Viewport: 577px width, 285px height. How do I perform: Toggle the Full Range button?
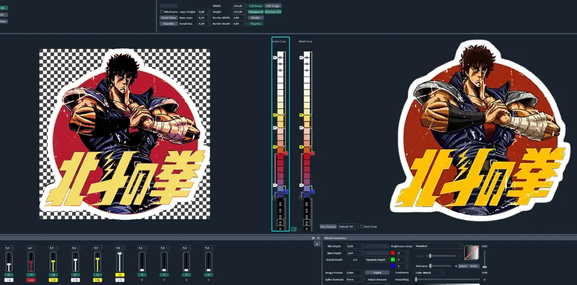[256, 6]
